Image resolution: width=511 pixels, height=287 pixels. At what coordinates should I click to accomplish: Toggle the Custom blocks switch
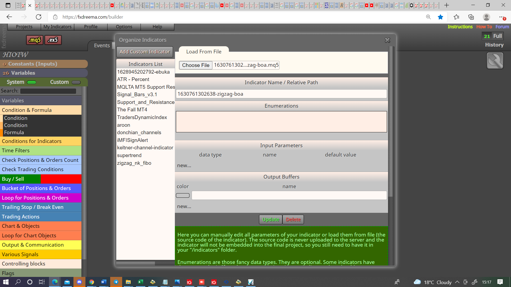pos(76,82)
